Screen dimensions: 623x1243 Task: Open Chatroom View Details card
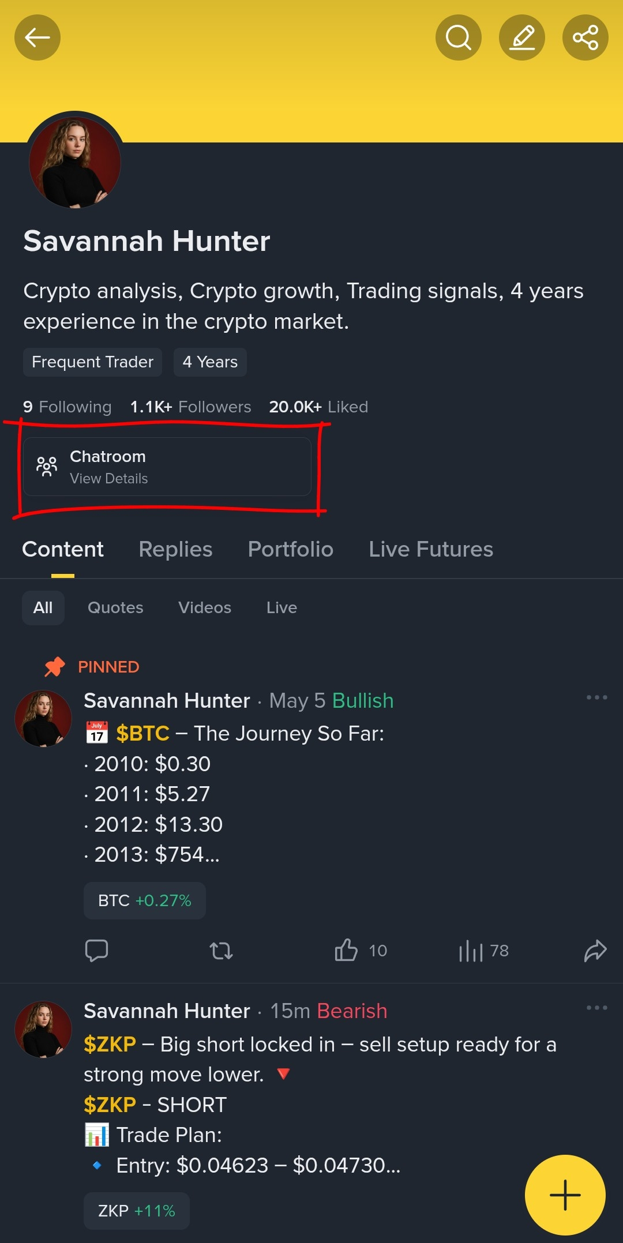click(167, 467)
